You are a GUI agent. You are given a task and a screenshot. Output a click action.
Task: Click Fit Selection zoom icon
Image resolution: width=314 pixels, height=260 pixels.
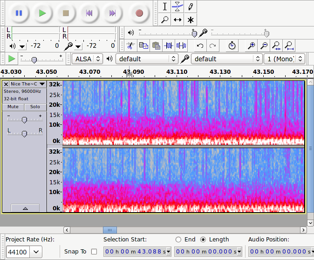click(x=276, y=45)
